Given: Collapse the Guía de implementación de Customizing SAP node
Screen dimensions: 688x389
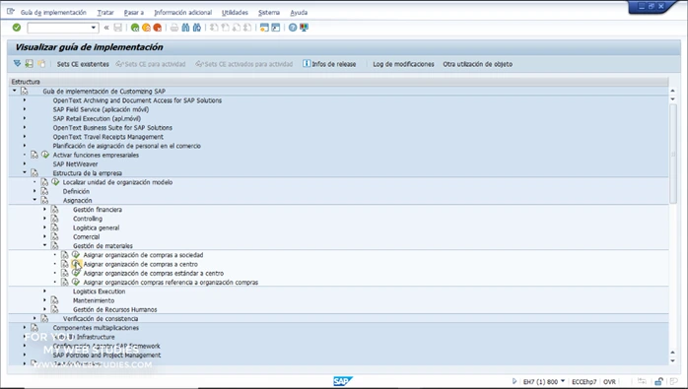Looking at the screenshot, I should click(15, 91).
